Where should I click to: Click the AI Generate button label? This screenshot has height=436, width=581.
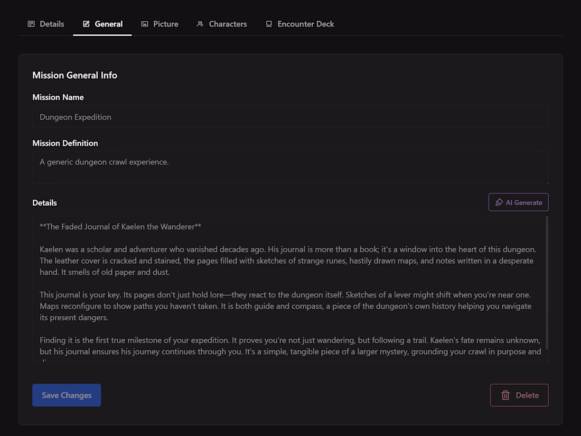coord(524,202)
